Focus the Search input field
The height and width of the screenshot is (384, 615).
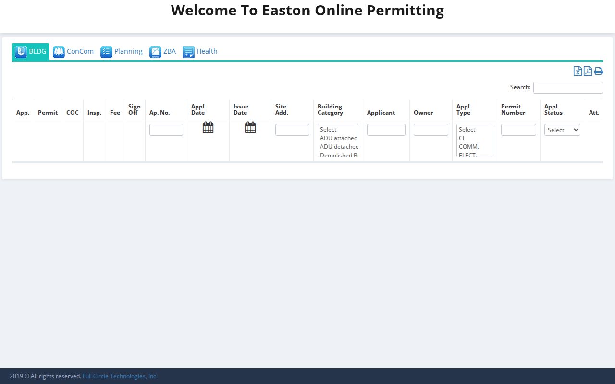[x=568, y=87]
